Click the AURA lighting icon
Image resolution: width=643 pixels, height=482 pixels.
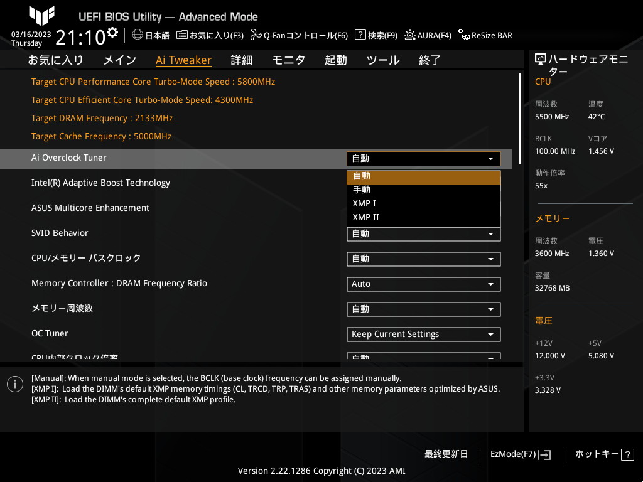click(409, 35)
